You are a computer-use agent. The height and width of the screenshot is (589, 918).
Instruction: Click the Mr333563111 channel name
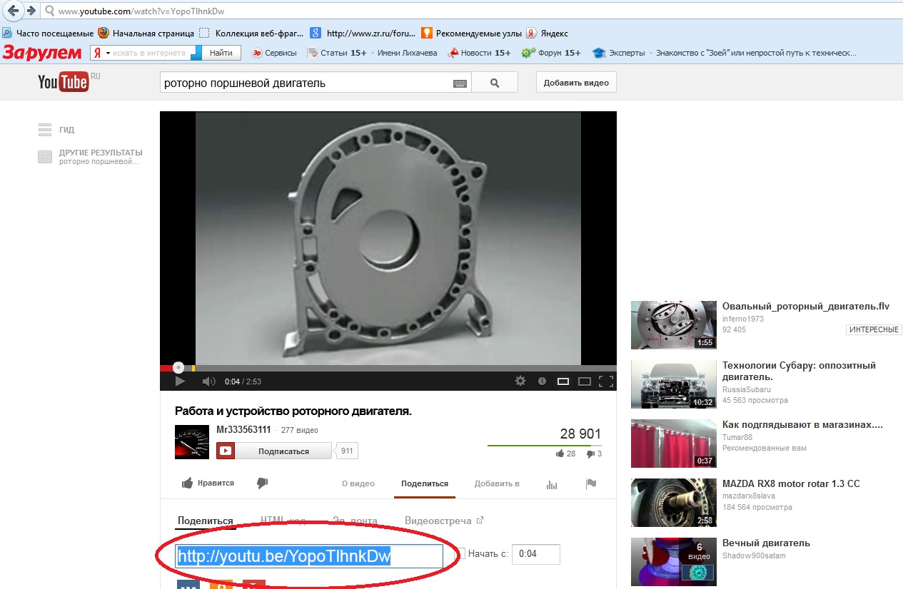pyautogui.click(x=243, y=430)
